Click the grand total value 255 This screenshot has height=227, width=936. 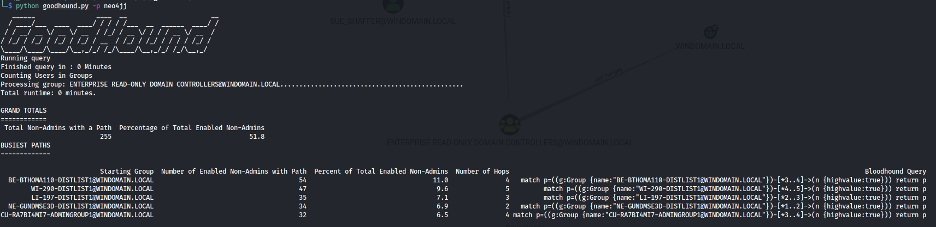[x=106, y=137]
